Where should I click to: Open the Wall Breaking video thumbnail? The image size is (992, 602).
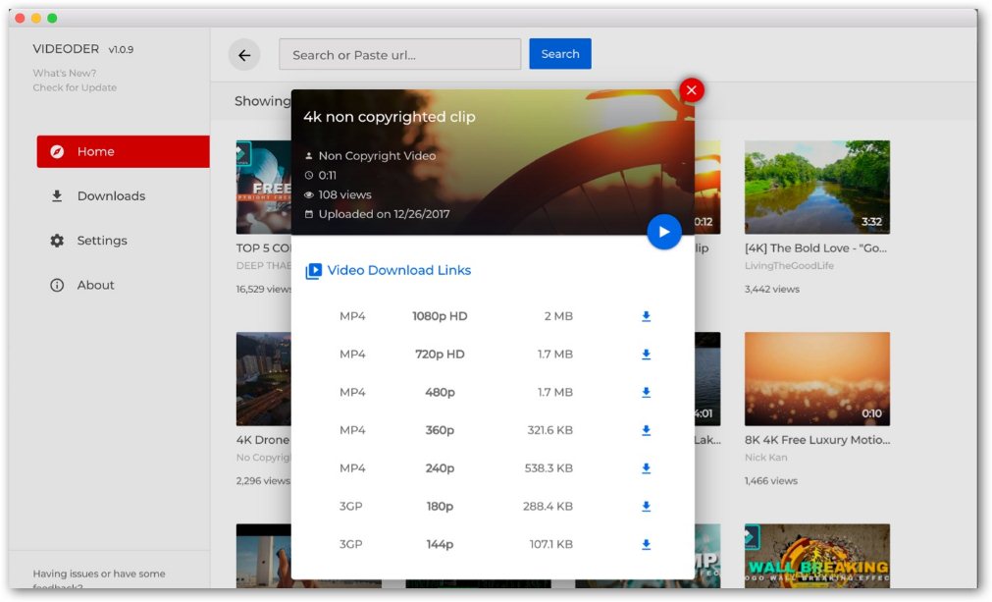[x=816, y=555]
